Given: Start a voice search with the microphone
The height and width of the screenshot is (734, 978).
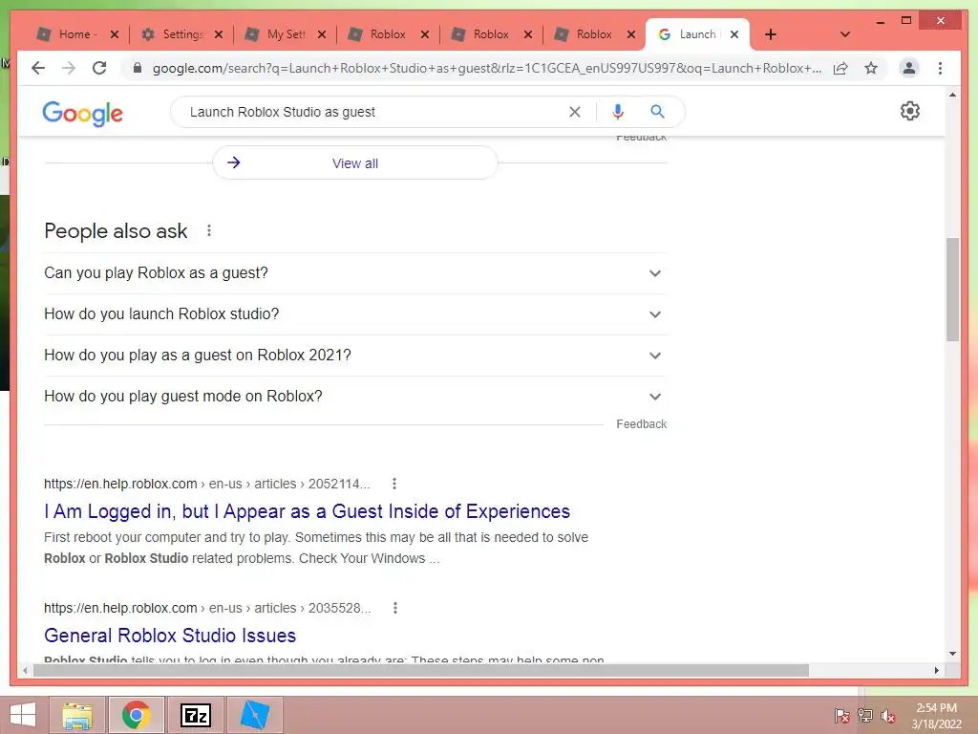Looking at the screenshot, I should coord(618,112).
